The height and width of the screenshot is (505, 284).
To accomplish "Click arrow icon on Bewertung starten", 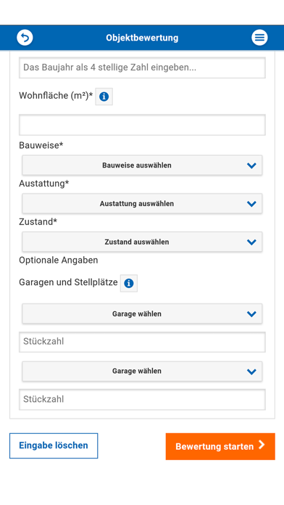I will tap(262, 445).
